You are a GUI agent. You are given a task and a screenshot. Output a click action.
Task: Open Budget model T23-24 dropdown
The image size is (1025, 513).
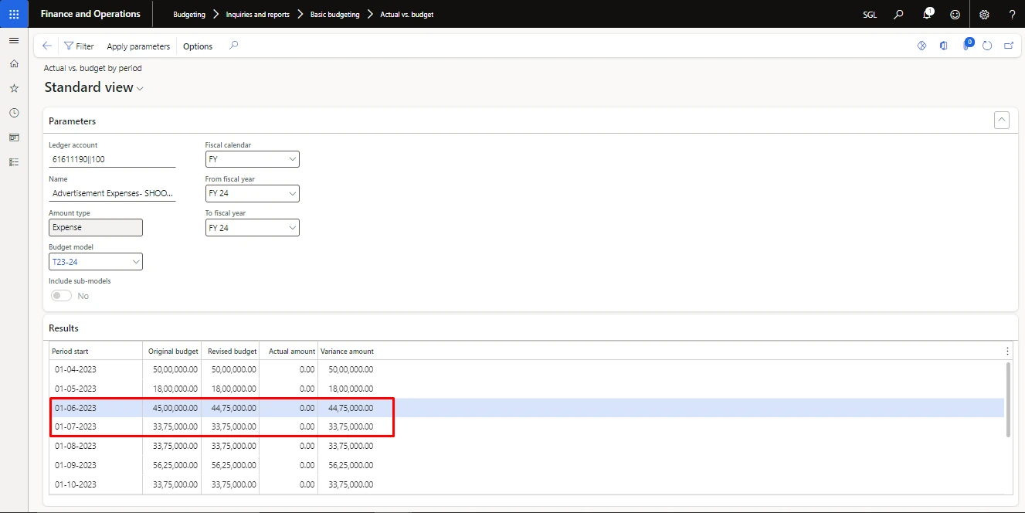[96, 262]
